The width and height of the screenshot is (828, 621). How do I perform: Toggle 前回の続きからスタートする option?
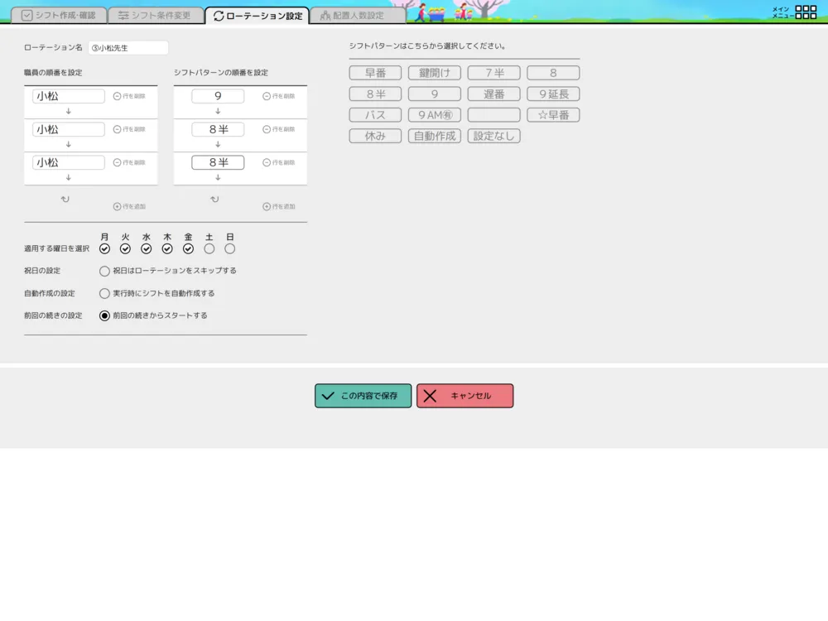104,315
